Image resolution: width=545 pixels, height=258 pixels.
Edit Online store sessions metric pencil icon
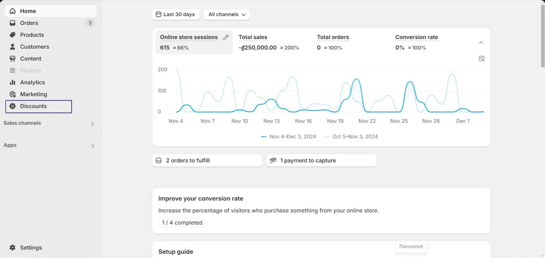pyautogui.click(x=226, y=37)
